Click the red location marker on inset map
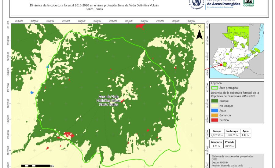275x168 pixels. [221, 64]
